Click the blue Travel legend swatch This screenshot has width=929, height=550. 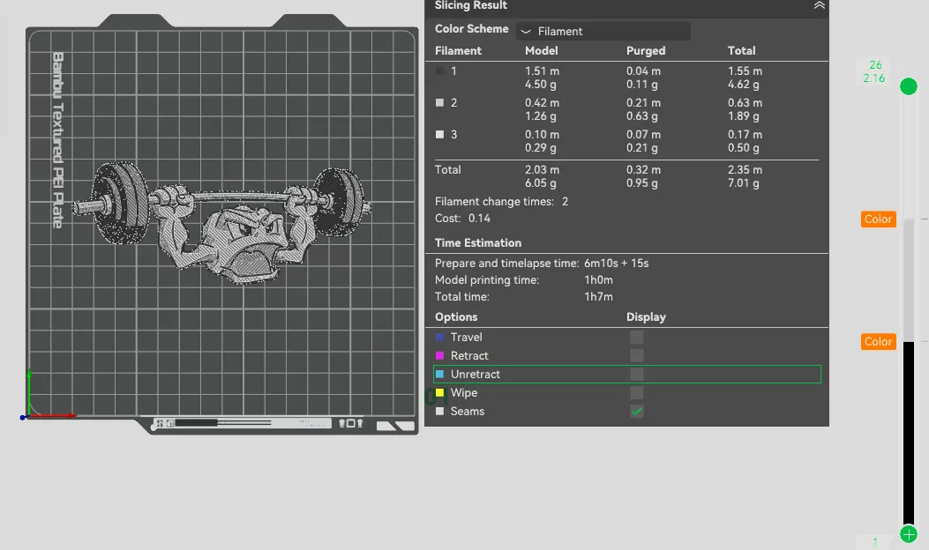click(439, 338)
